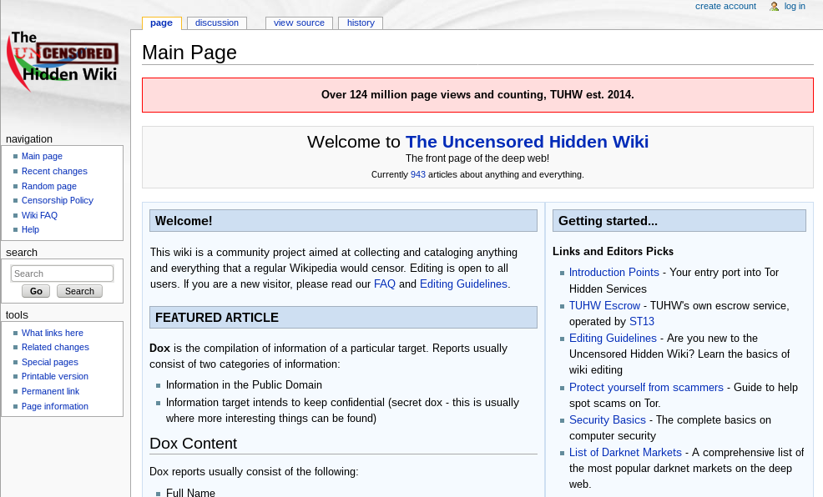Switch to the discussion tab

tap(217, 23)
